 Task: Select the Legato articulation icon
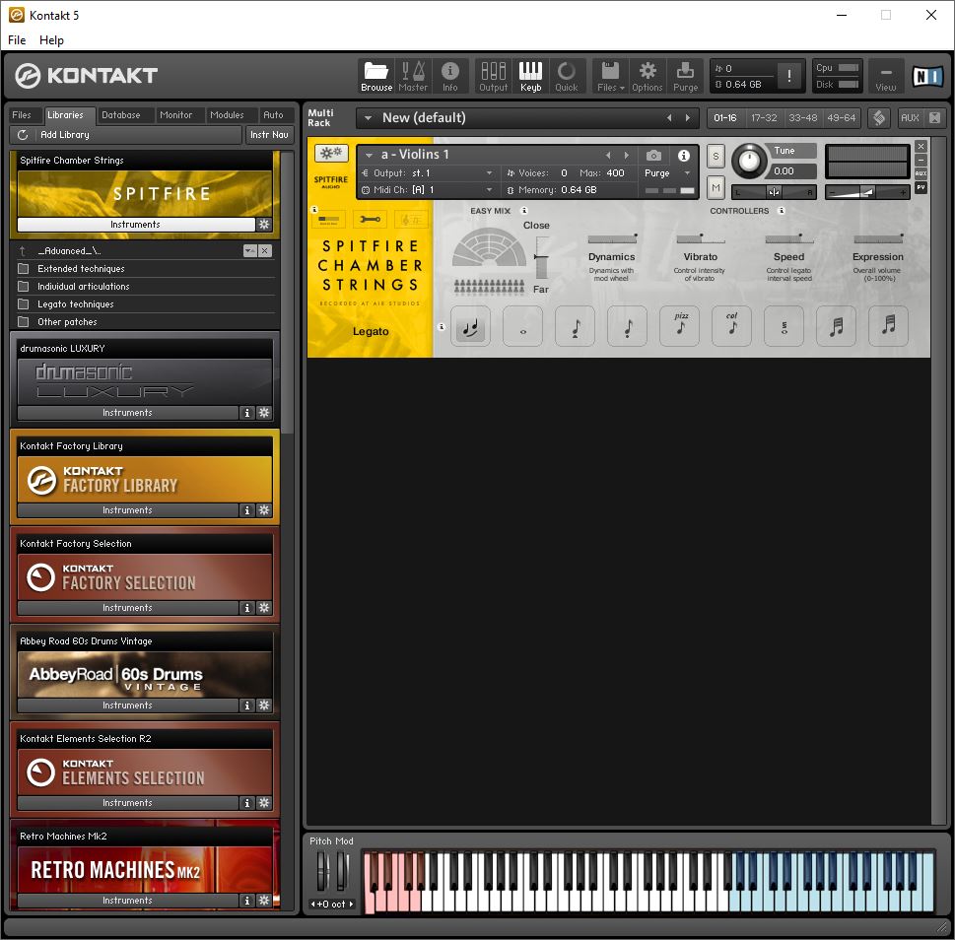(x=470, y=327)
